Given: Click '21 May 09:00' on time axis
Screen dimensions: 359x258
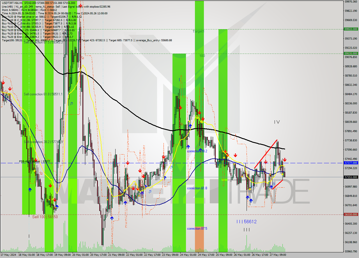Looking at the screenshot, I should (x=116, y=255).
